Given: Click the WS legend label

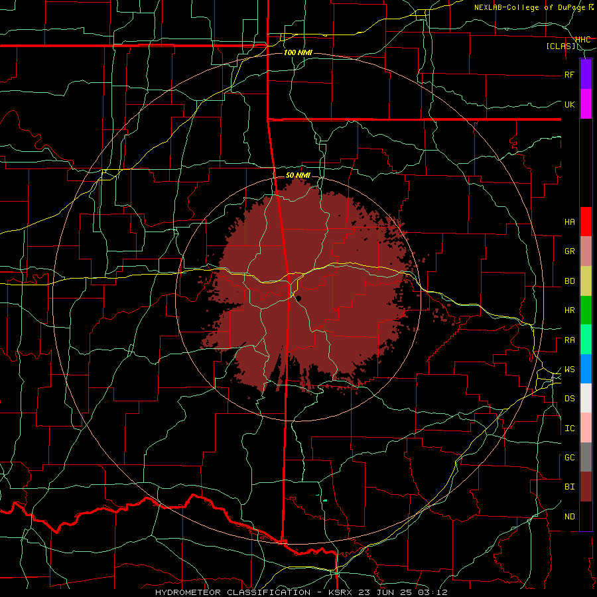Looking at the screenshot, I should (x=570, y=369).
